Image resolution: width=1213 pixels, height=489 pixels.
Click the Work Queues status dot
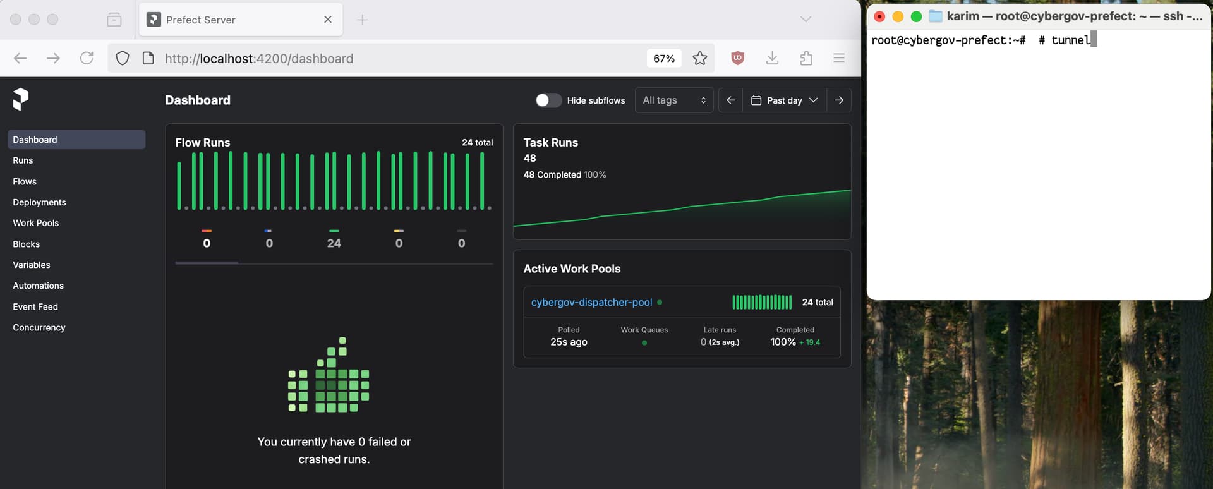click(x=644, y=342)
